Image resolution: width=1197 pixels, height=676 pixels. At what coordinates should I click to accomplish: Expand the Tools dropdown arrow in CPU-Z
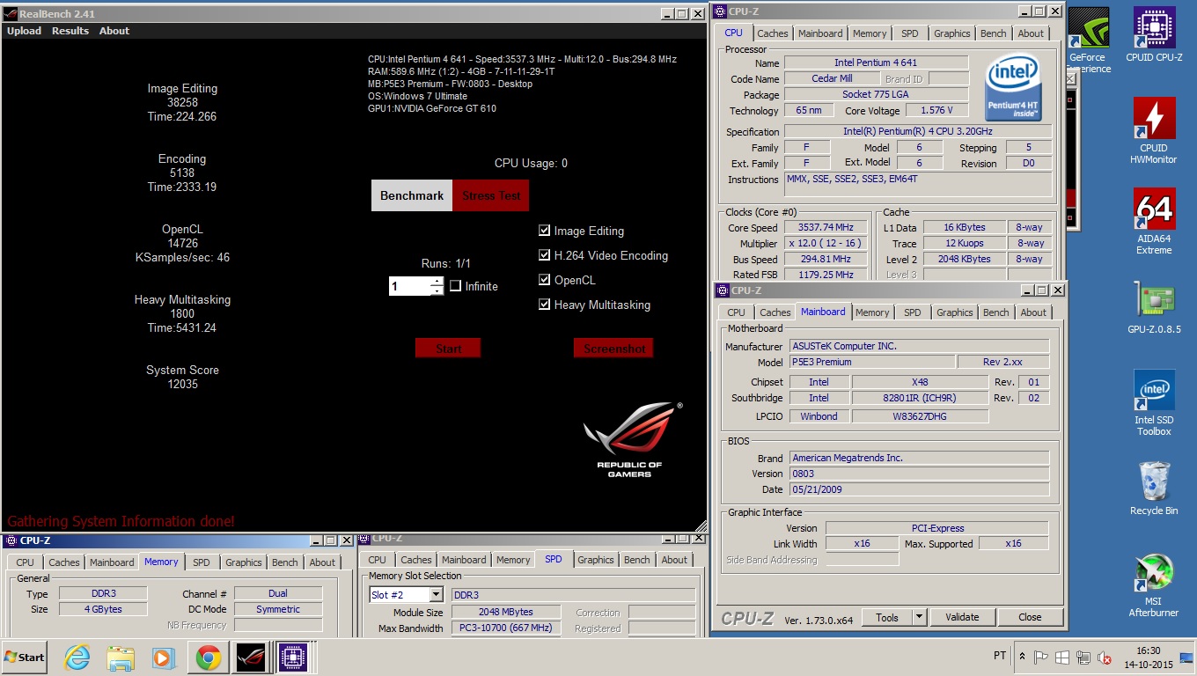[920, 617]
